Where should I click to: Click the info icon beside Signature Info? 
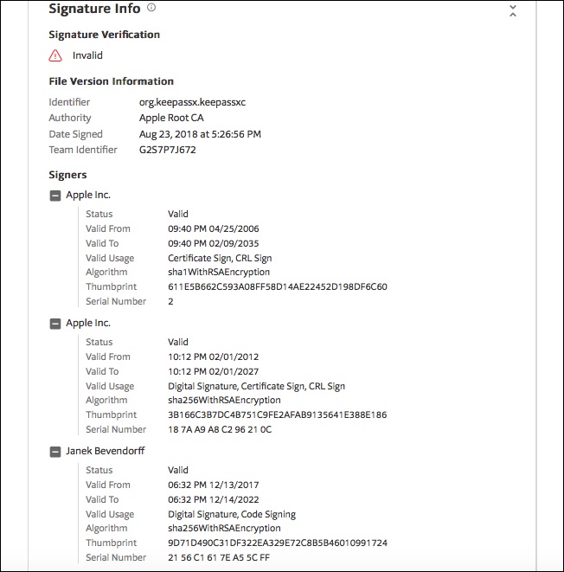tap(151, 8)
